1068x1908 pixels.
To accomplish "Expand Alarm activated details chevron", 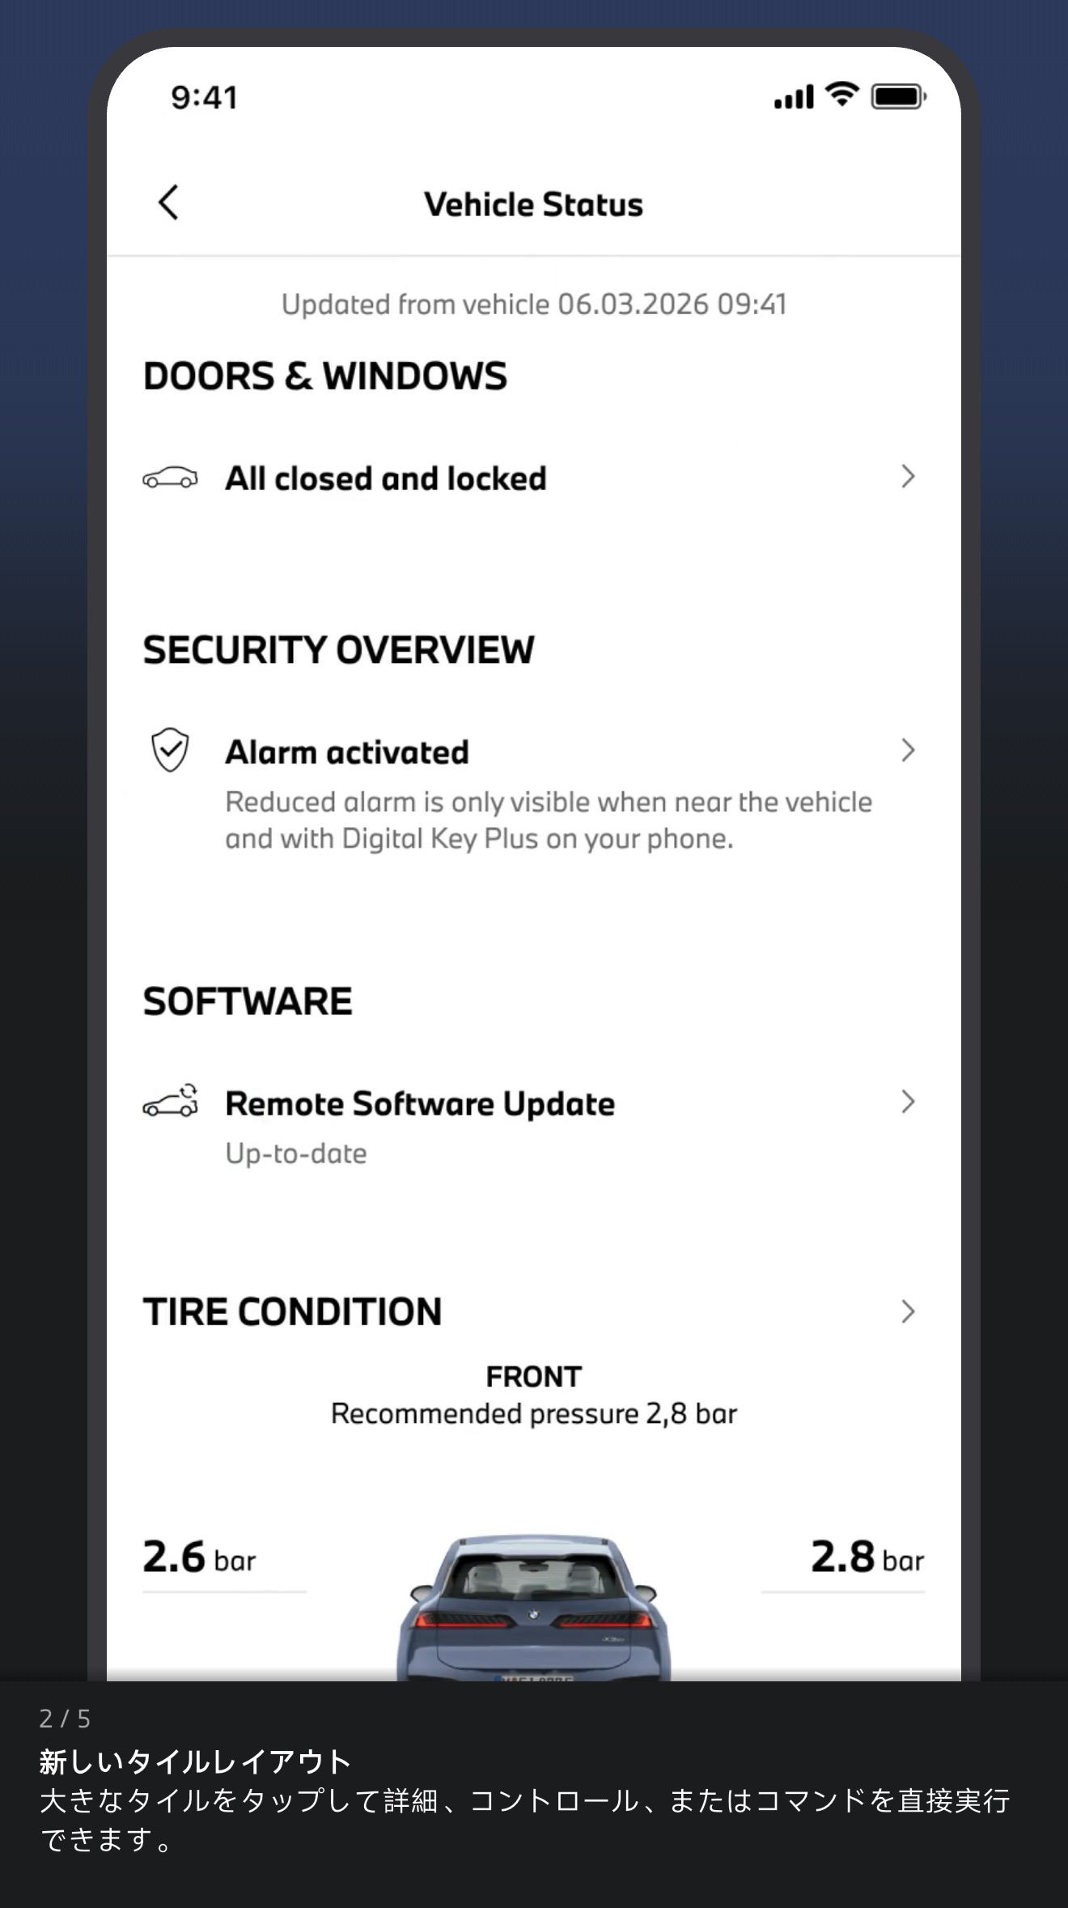I will click(908, 750).
